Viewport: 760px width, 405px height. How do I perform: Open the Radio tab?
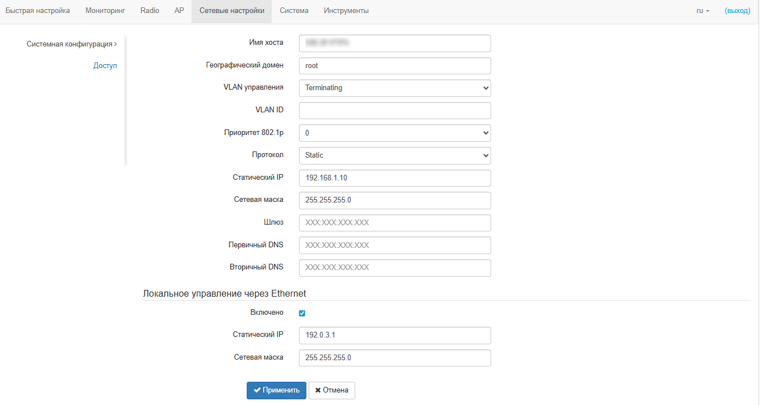[x=149, y=11]
